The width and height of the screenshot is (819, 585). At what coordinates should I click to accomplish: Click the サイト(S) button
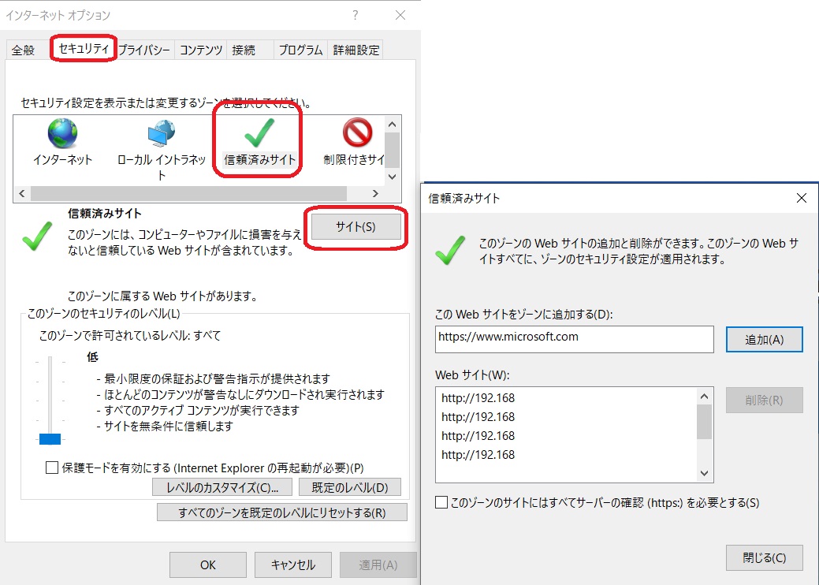point(356,227)
